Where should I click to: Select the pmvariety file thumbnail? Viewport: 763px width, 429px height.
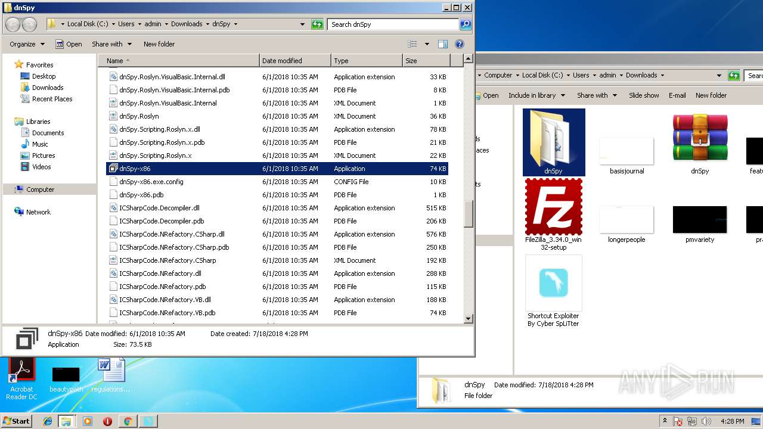click(x=700, y=224)
